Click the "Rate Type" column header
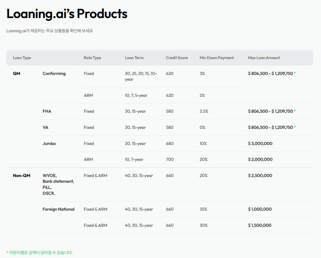 [x=92, y=58]
